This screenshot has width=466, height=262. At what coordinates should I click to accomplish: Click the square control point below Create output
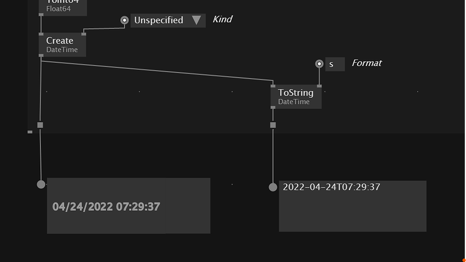[40, 125]
